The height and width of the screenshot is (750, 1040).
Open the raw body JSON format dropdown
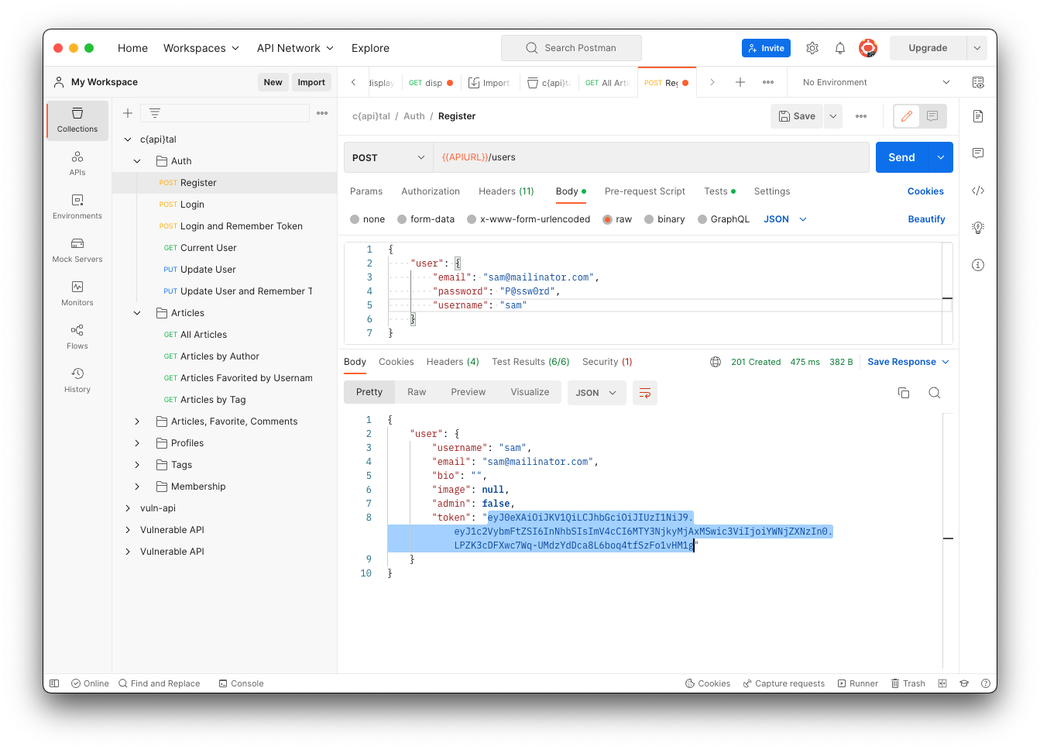click(785, 219)
